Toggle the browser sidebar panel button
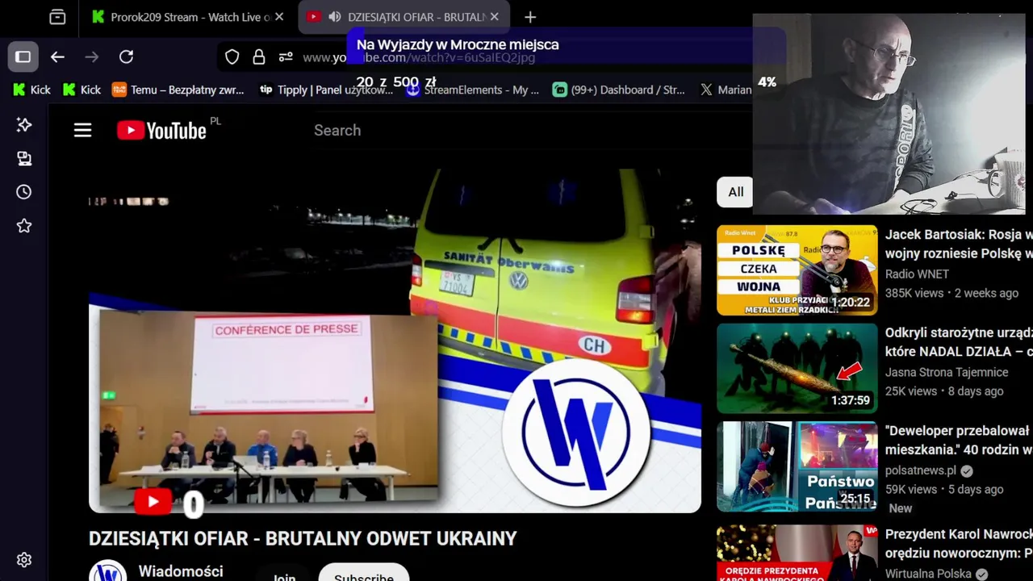 (x=23, y=57)
